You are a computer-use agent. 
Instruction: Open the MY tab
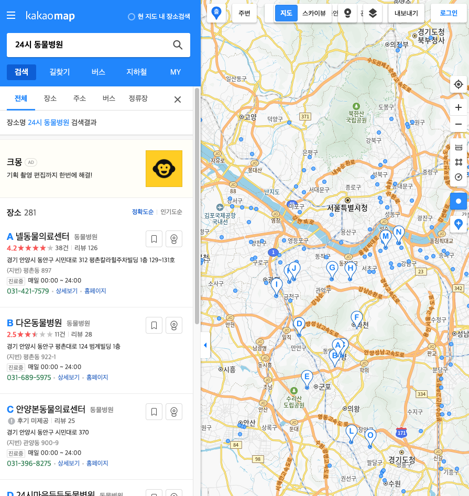click(176, 72)
